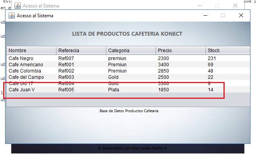256x160 pixels.
Task: Click the disabled maximize button of front window
Action: click(x=223, y=15)
